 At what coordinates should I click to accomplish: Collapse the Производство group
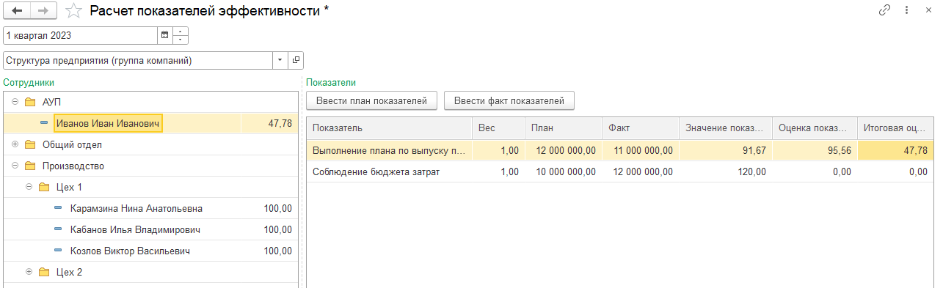coord(15,166)
